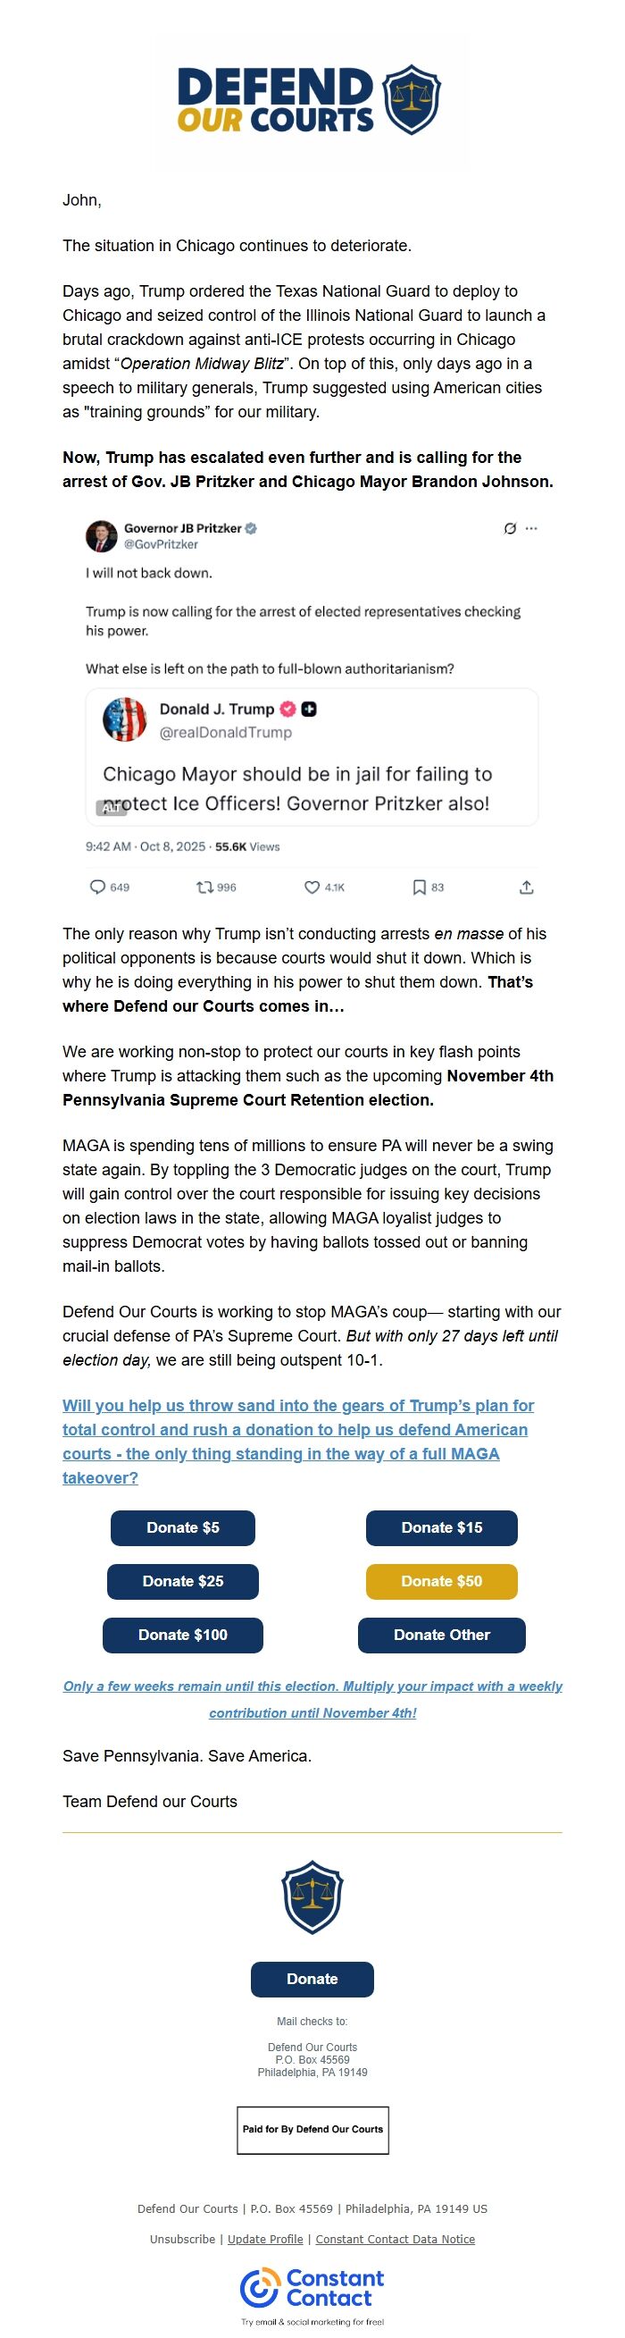
Task: Select the gold Donate $50 button
Action: click(441, 1580)
